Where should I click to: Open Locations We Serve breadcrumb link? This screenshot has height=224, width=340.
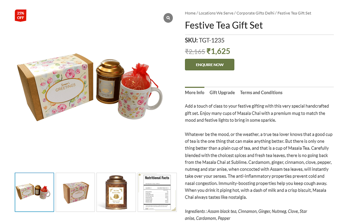pyautogui.click(x=216, y=13)
